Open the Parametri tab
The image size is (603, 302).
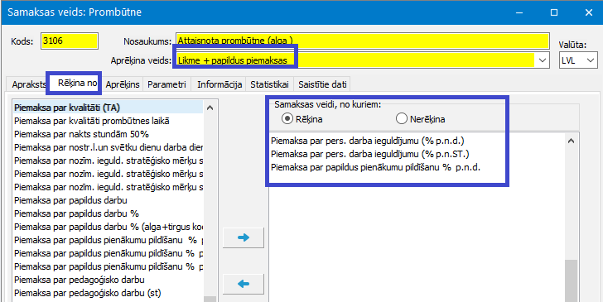pos(167,84)
